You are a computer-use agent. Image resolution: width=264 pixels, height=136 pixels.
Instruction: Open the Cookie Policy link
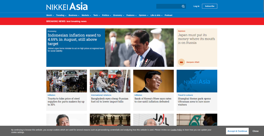[x=176, y=130]
